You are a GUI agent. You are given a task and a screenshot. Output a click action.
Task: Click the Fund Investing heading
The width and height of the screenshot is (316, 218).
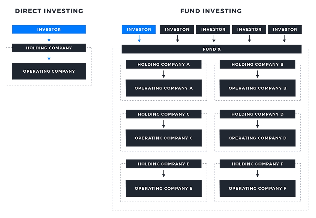(211, 11)
